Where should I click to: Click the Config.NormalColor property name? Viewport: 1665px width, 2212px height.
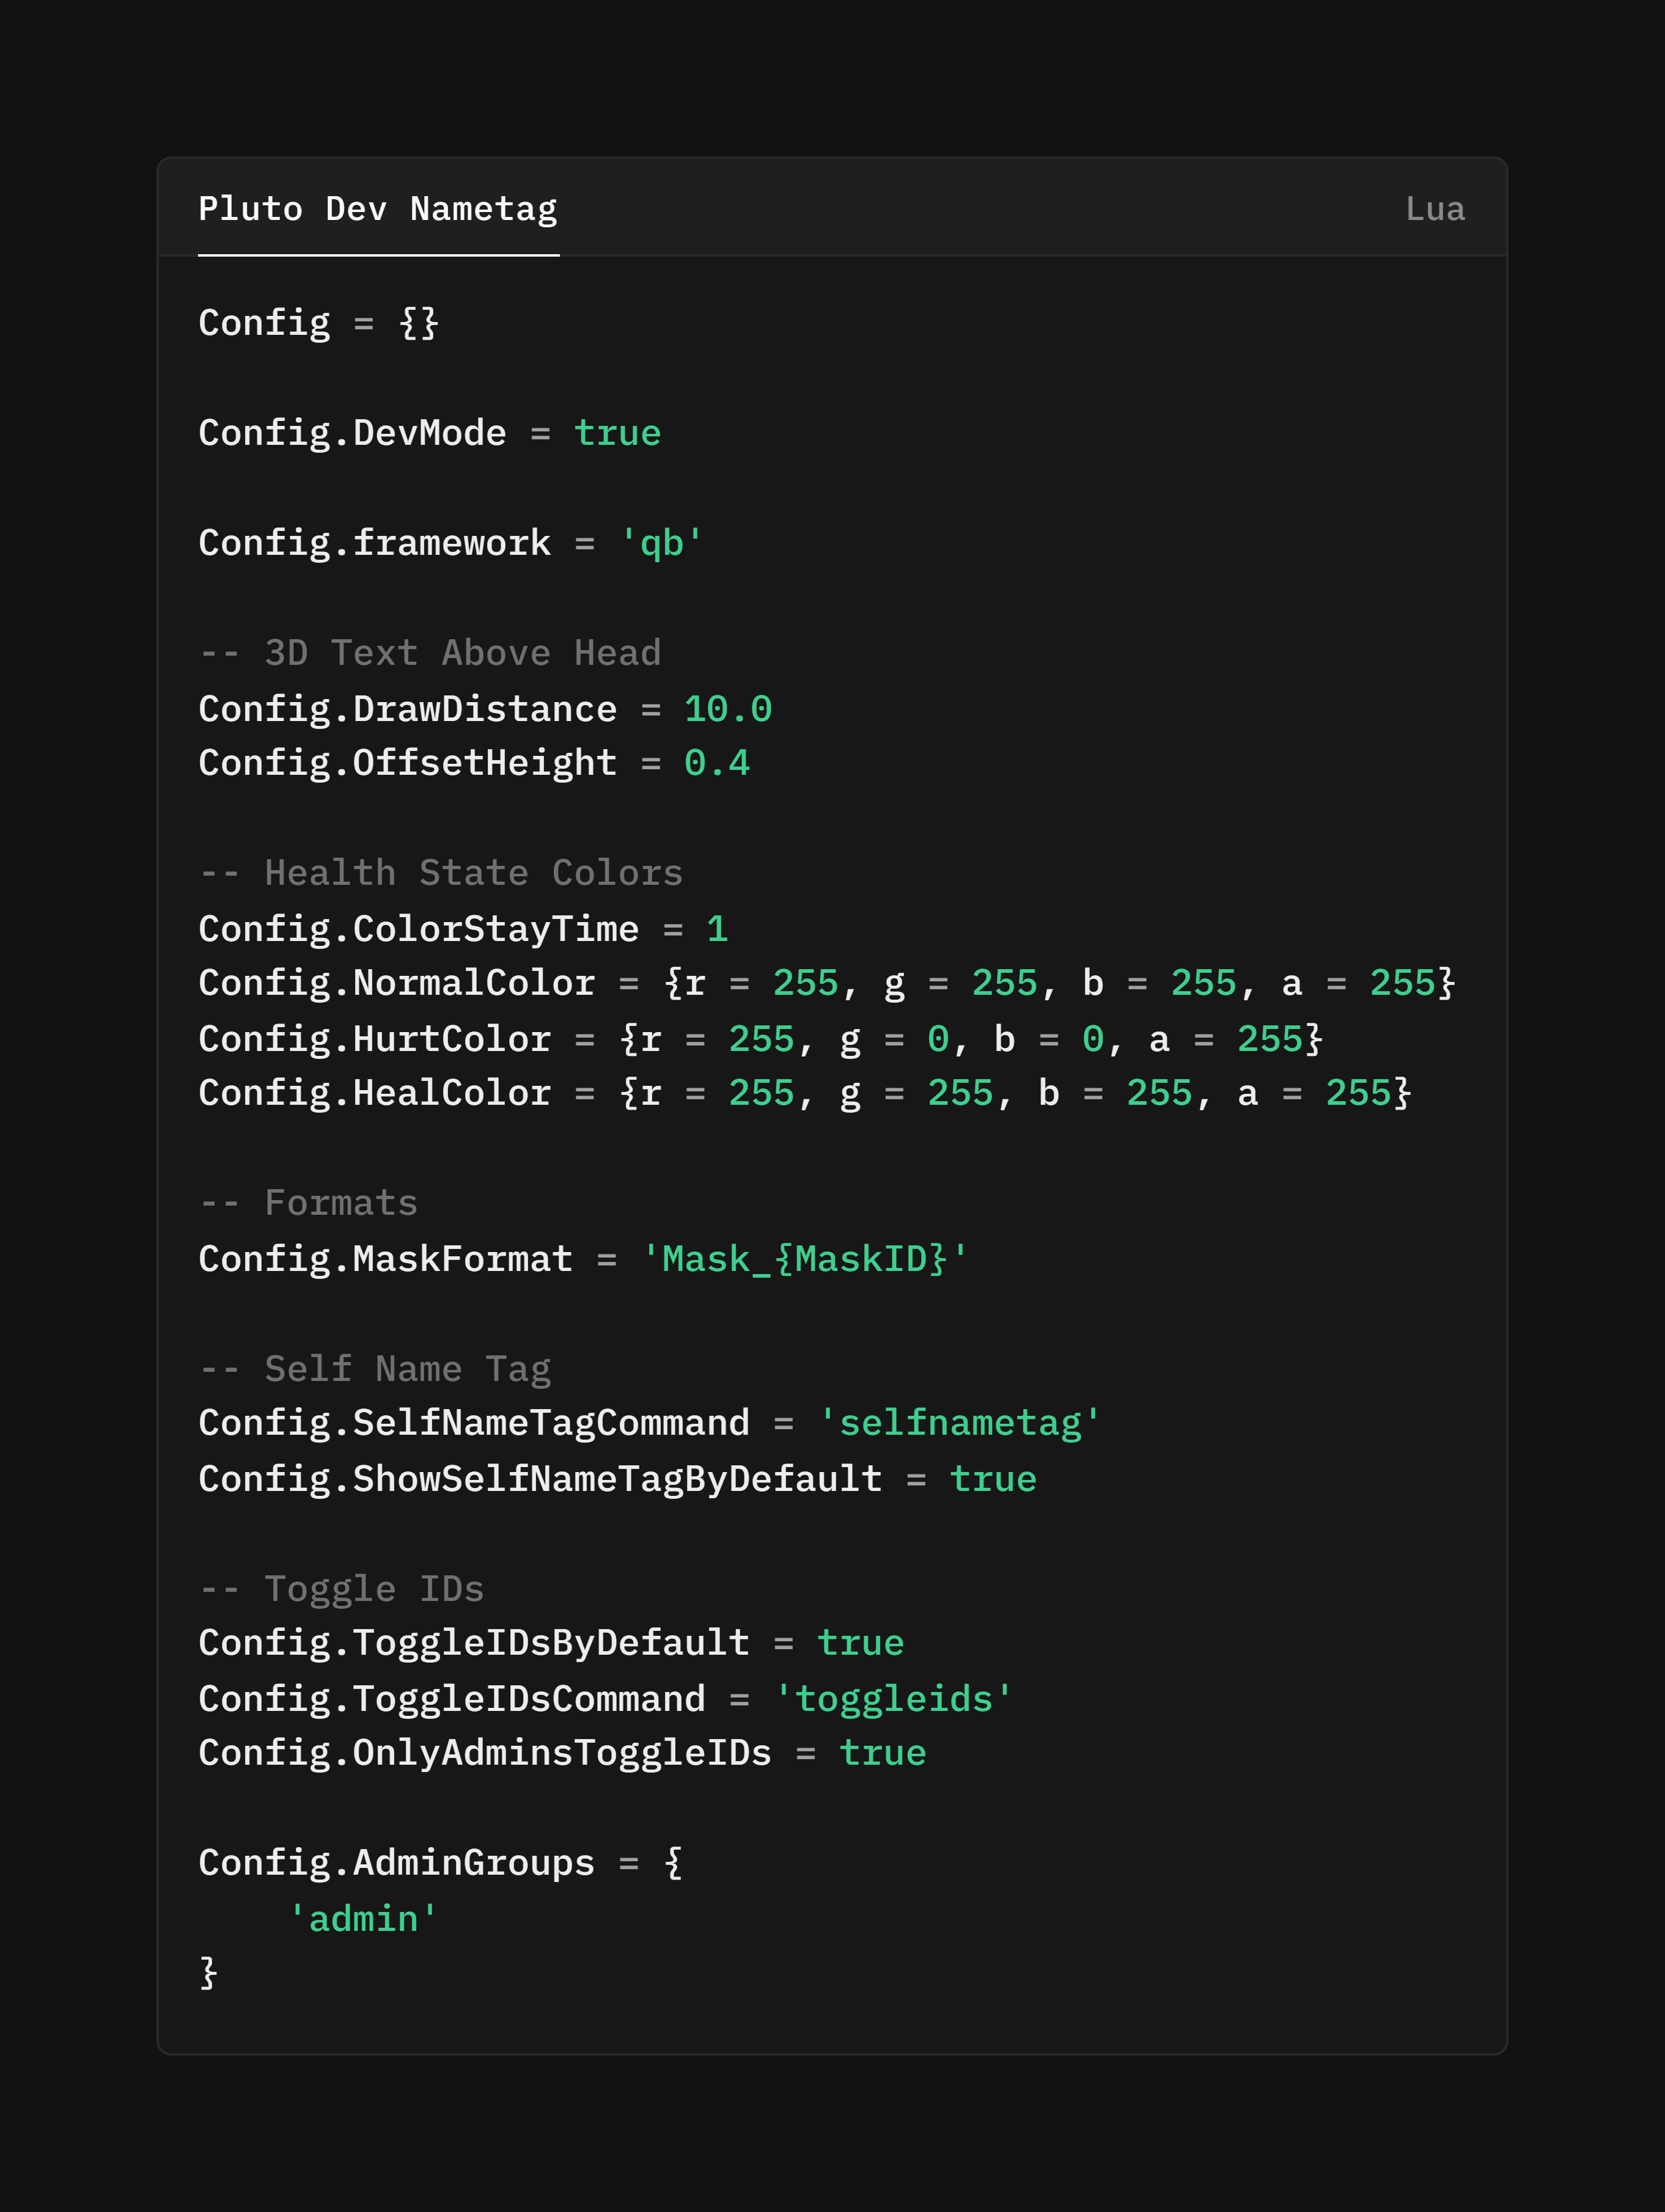[x=396, y=983]
